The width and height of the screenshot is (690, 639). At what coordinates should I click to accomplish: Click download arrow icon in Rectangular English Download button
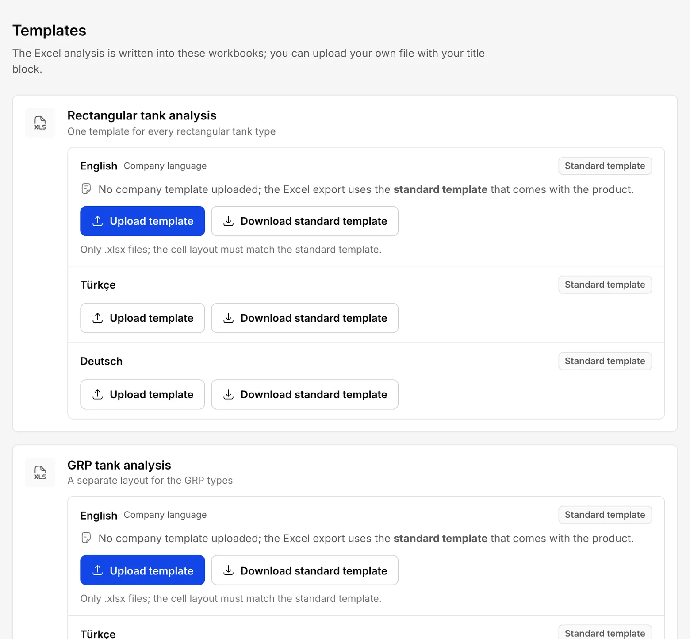pos(228,221)
